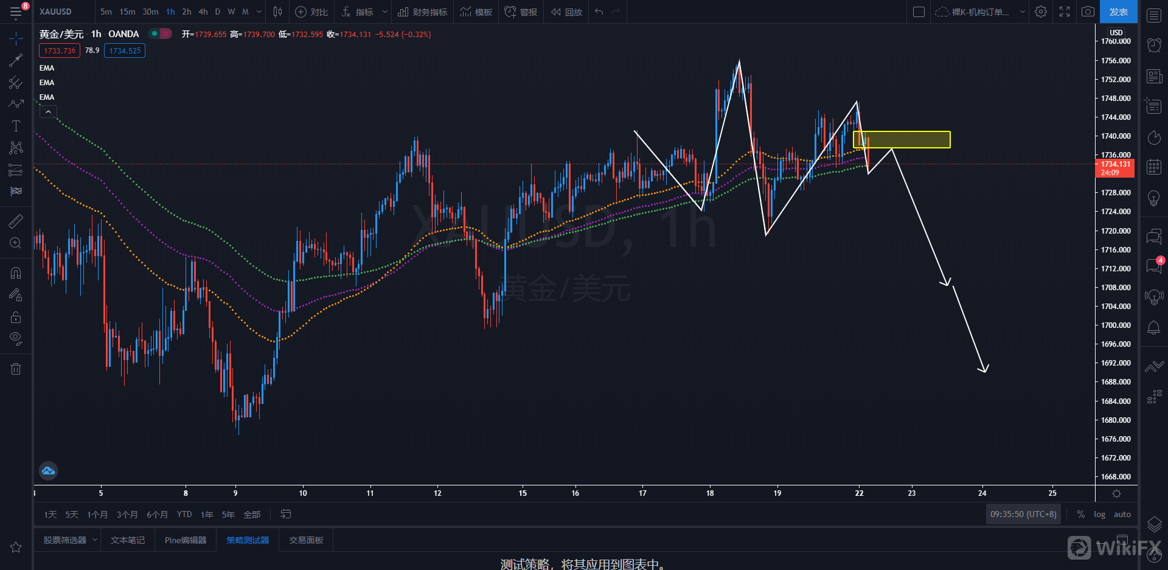1168x570 pixels.
Task: Expand the timeframe interval dropdown arrow
Action: [x=259, y=12]
